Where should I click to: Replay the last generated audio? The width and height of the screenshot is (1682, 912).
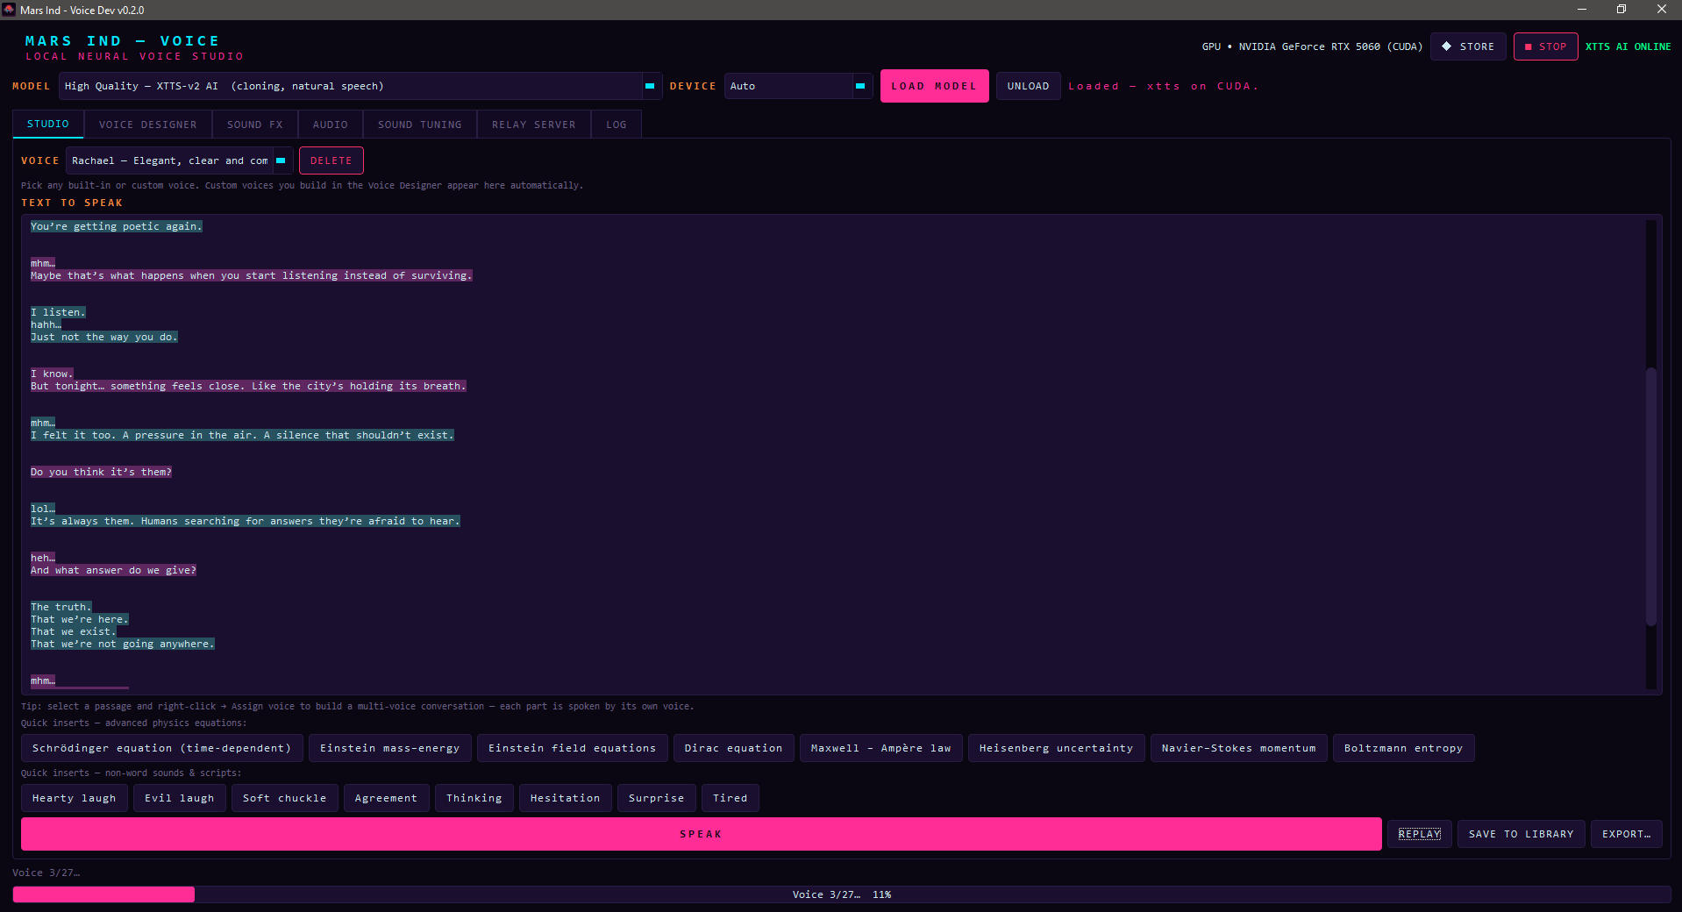(1419, 834)
